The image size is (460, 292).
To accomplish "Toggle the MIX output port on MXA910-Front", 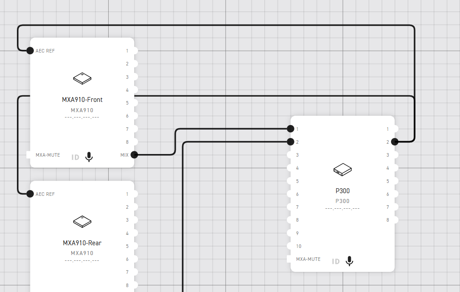I will tap(135, 155).
